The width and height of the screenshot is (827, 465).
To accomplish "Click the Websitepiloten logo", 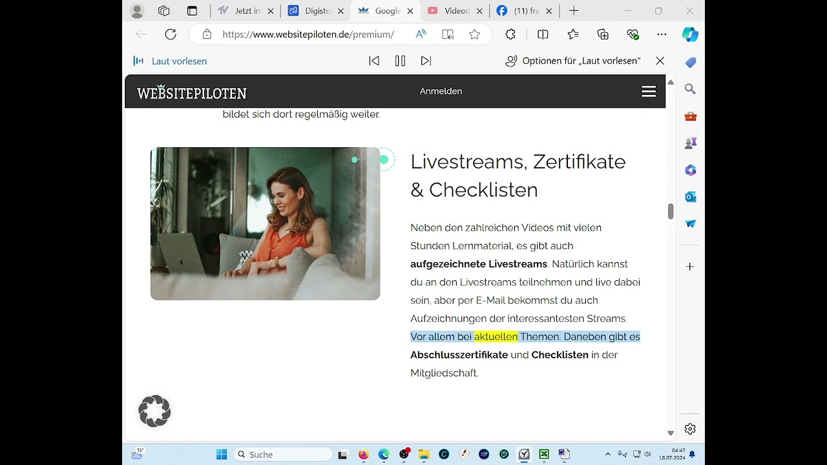I will click(x=192, y=92).
